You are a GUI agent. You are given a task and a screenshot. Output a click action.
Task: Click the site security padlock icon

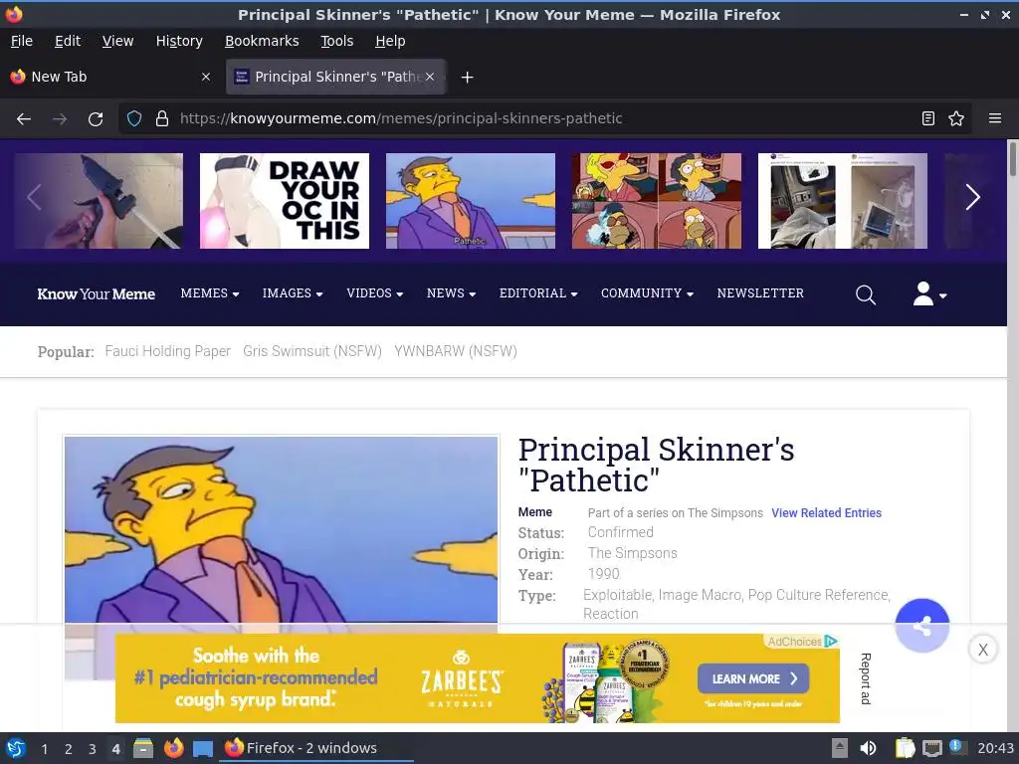(162, 119)
